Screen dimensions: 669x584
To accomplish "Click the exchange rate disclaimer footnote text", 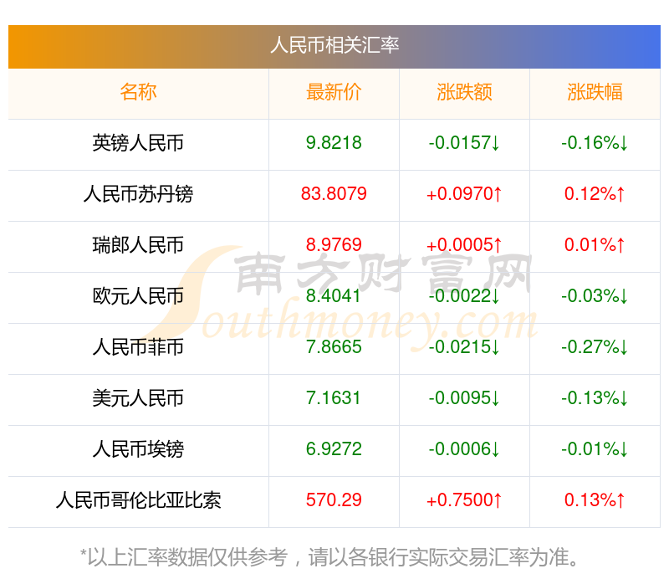I will (x=329, y=557).
